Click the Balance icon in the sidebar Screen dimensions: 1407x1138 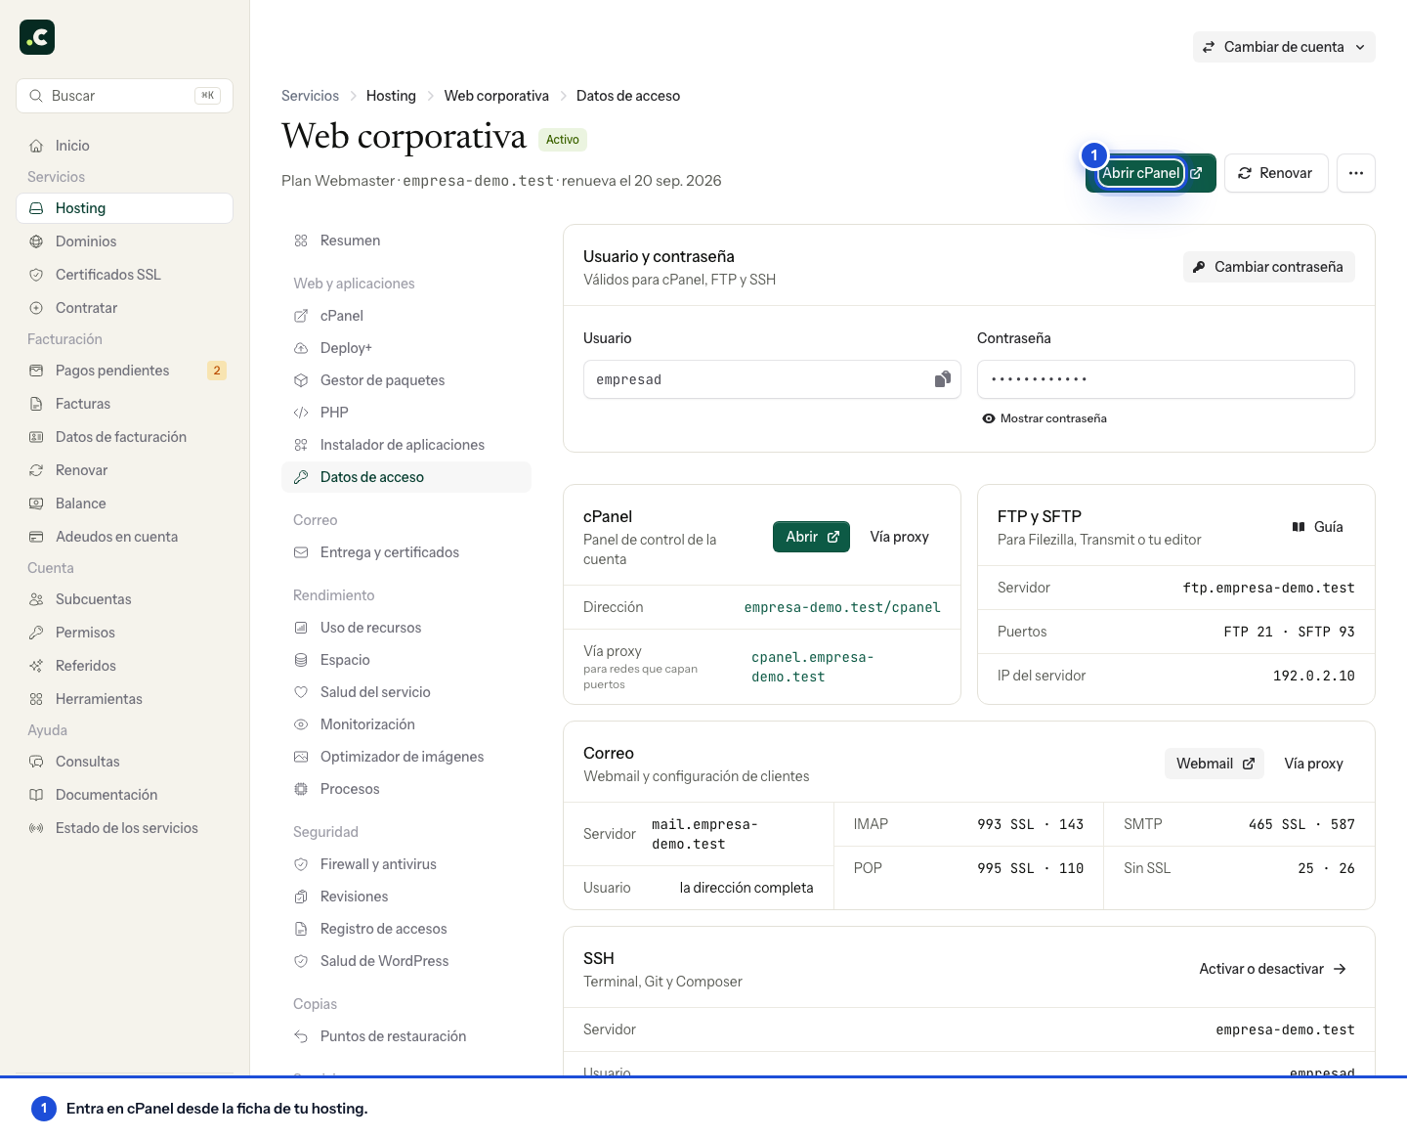point(36,503)
